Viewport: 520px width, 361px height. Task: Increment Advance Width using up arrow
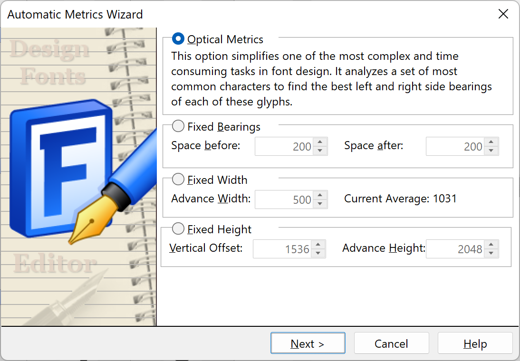320,195
